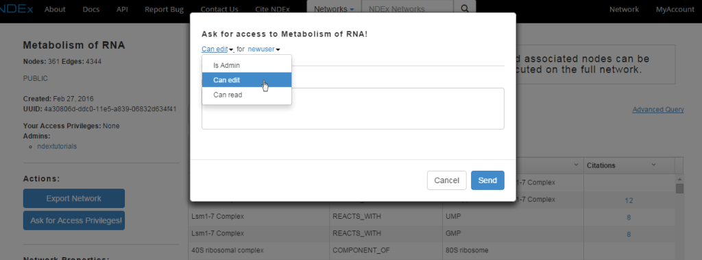The height and width of the screenshot is (260, 702).
Task: Open the About page
Action: 55,9
